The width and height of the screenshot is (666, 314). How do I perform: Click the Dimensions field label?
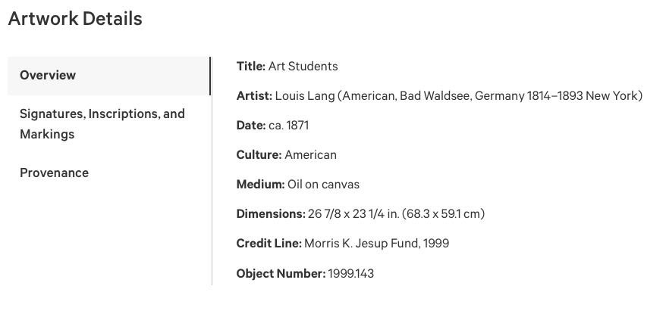coord(270,214)
